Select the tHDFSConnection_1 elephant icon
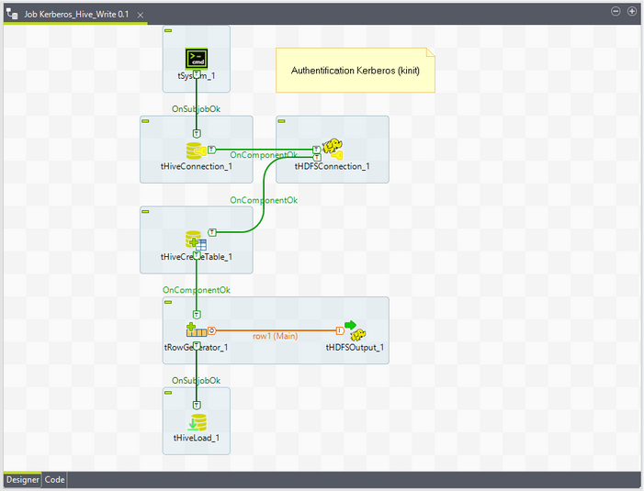 [x=333, y=150]
